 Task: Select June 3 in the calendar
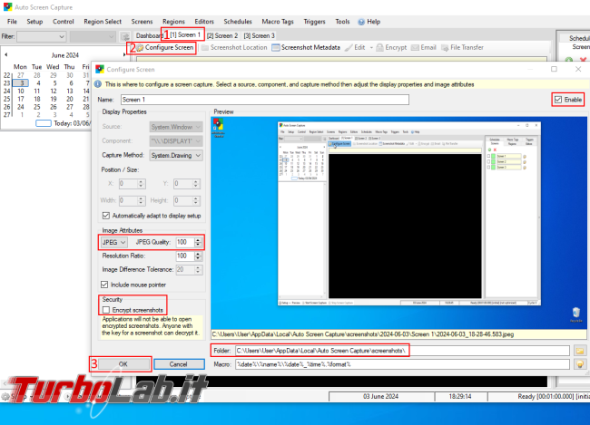click(22, 83)
